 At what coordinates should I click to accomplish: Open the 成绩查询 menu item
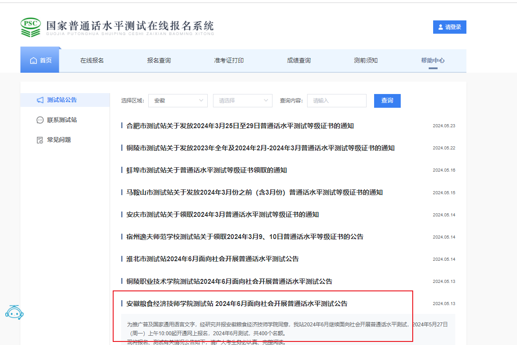pos(299,61)
